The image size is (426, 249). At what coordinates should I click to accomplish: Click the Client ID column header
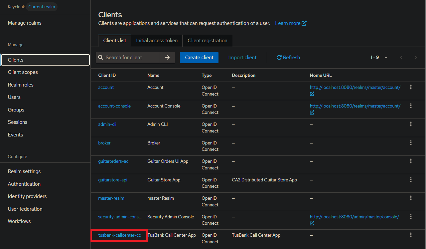click(107, 75)
